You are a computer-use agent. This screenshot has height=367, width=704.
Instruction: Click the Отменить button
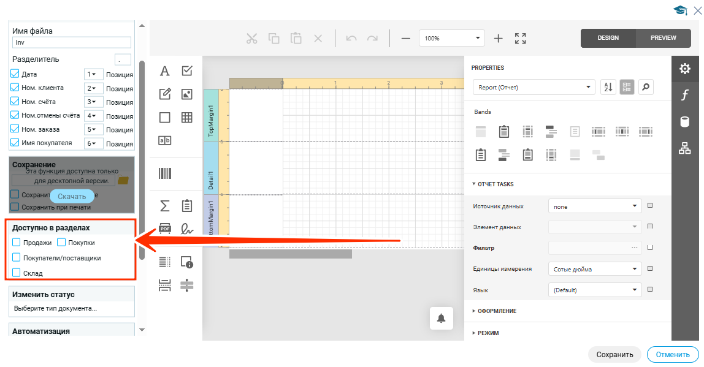672,354
